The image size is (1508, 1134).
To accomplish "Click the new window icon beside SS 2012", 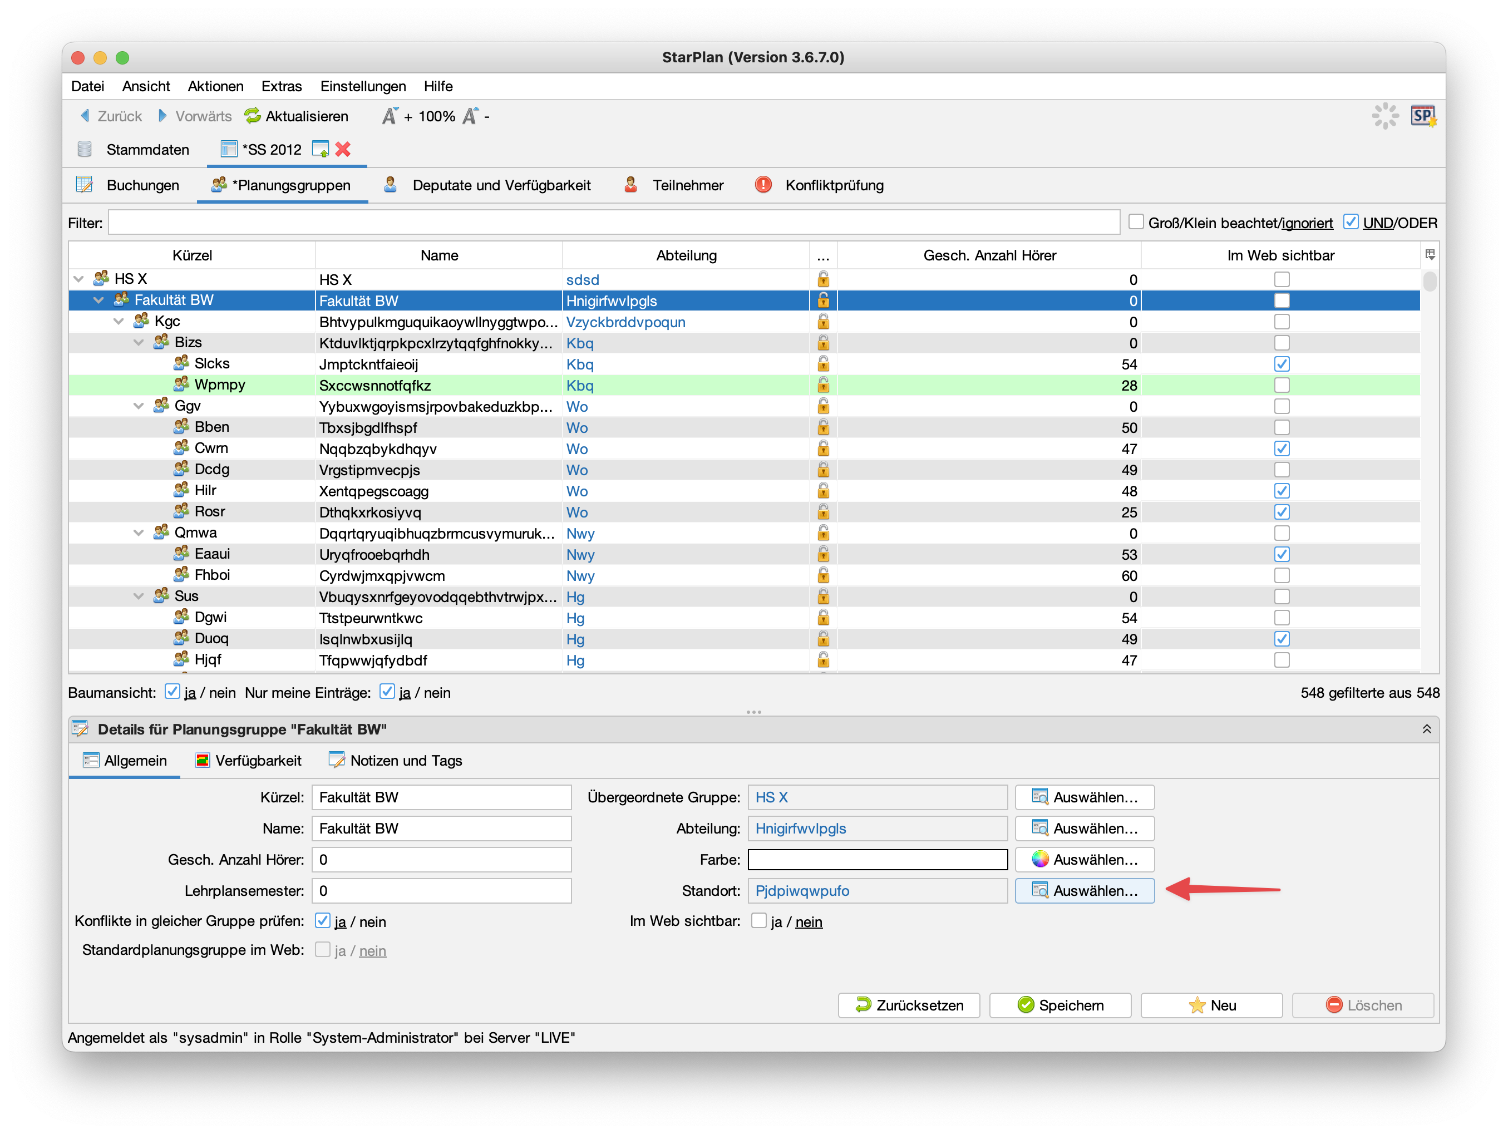I will coord(320,149).
